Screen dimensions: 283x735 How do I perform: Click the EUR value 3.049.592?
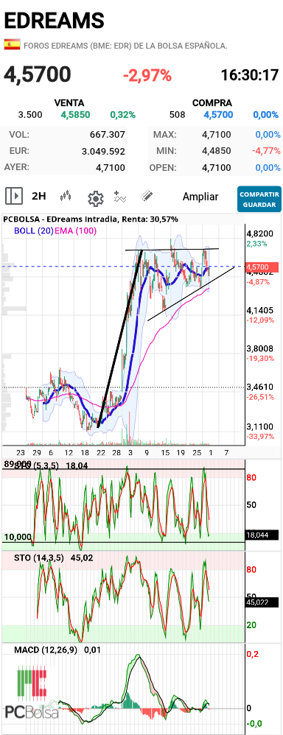click(103, 152)
